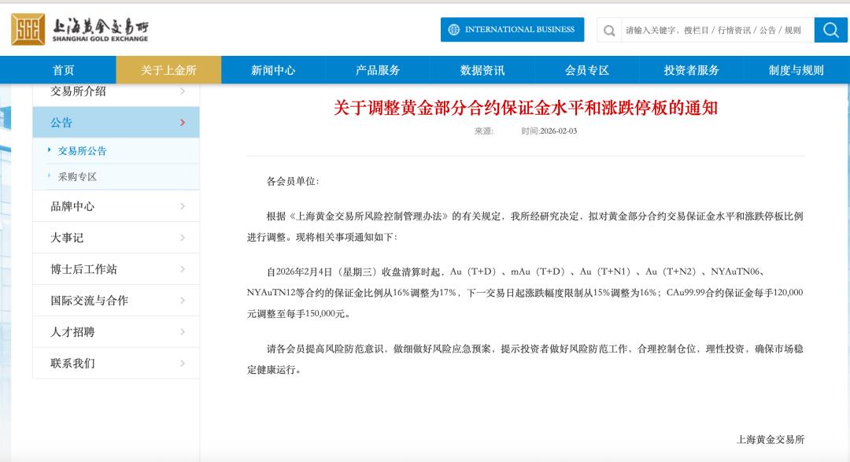850x462 pixels.
Task: Switch to the 新闻中心 navigation tab
Action: [274, 69]
